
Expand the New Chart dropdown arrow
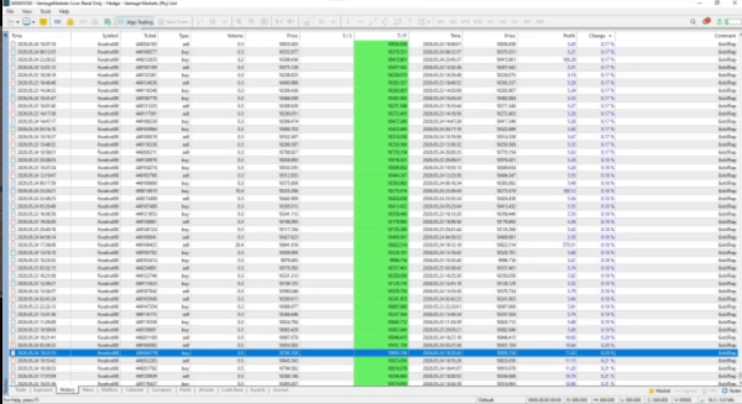click(x=17, y=22)
